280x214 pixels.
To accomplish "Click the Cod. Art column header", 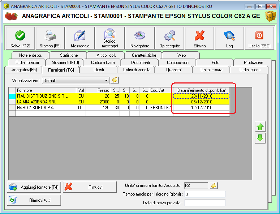I will 161,90.
